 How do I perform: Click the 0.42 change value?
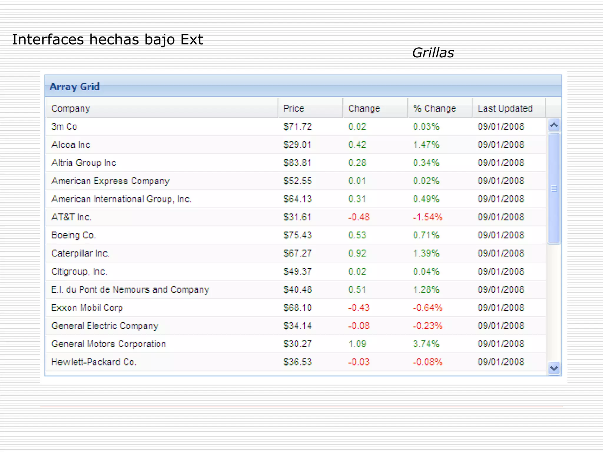pyautogui.click(x=357, y=145)
